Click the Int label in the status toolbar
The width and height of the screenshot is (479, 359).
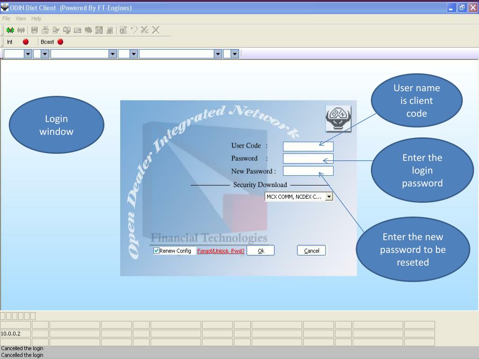(10, 42)
